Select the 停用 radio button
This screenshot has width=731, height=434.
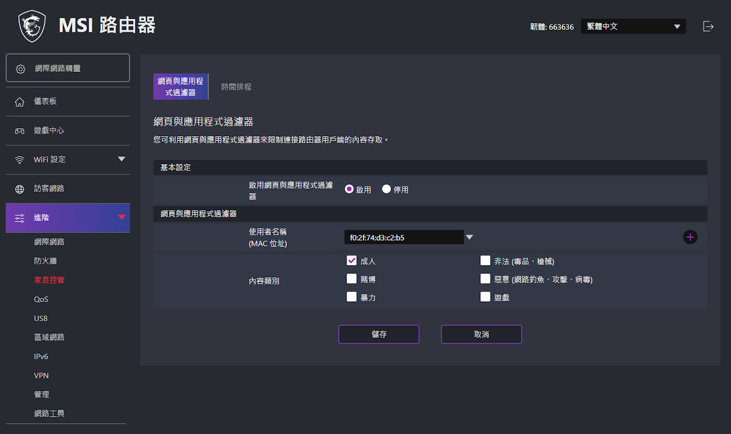386,189
